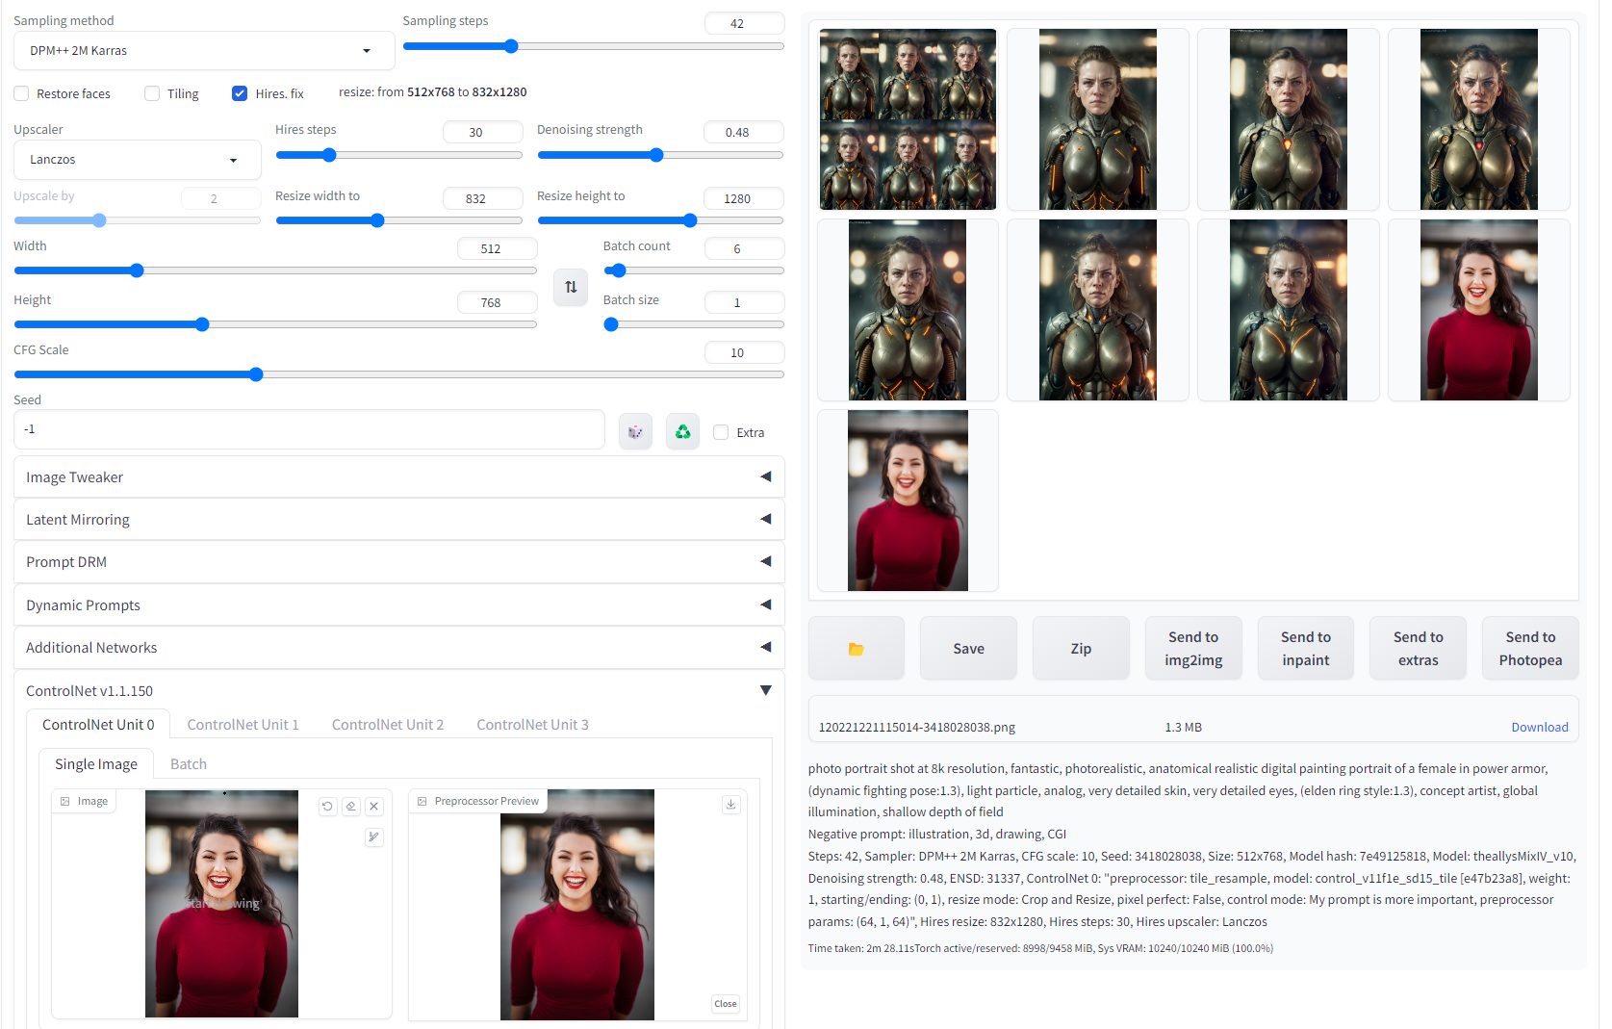Select the Batch tab in ControlNet

189,764
